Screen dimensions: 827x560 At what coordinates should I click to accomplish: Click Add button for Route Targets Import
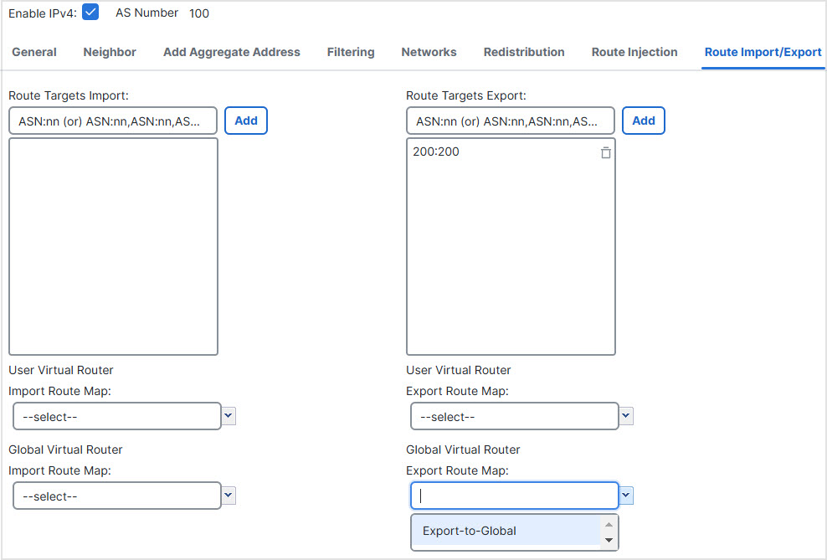pyautogui.click(x=245, y=121)
